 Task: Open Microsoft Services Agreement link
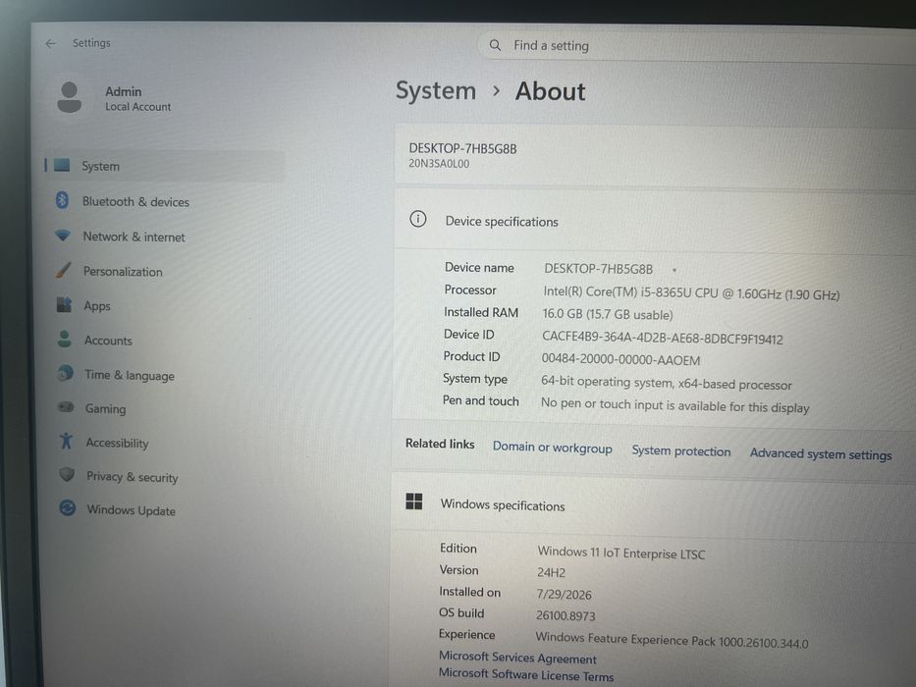click(517, 658)
